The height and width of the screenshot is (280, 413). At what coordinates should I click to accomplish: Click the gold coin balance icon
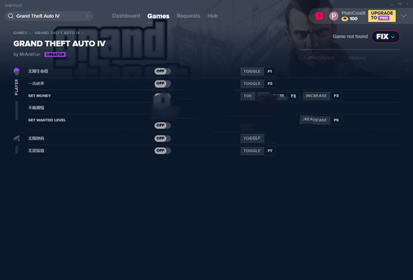345,19
